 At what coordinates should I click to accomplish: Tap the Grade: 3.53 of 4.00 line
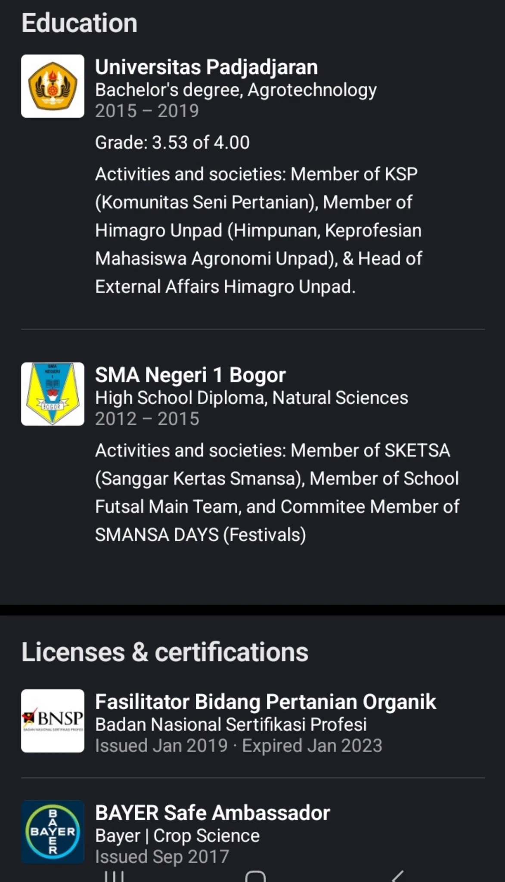click(172, 143)
